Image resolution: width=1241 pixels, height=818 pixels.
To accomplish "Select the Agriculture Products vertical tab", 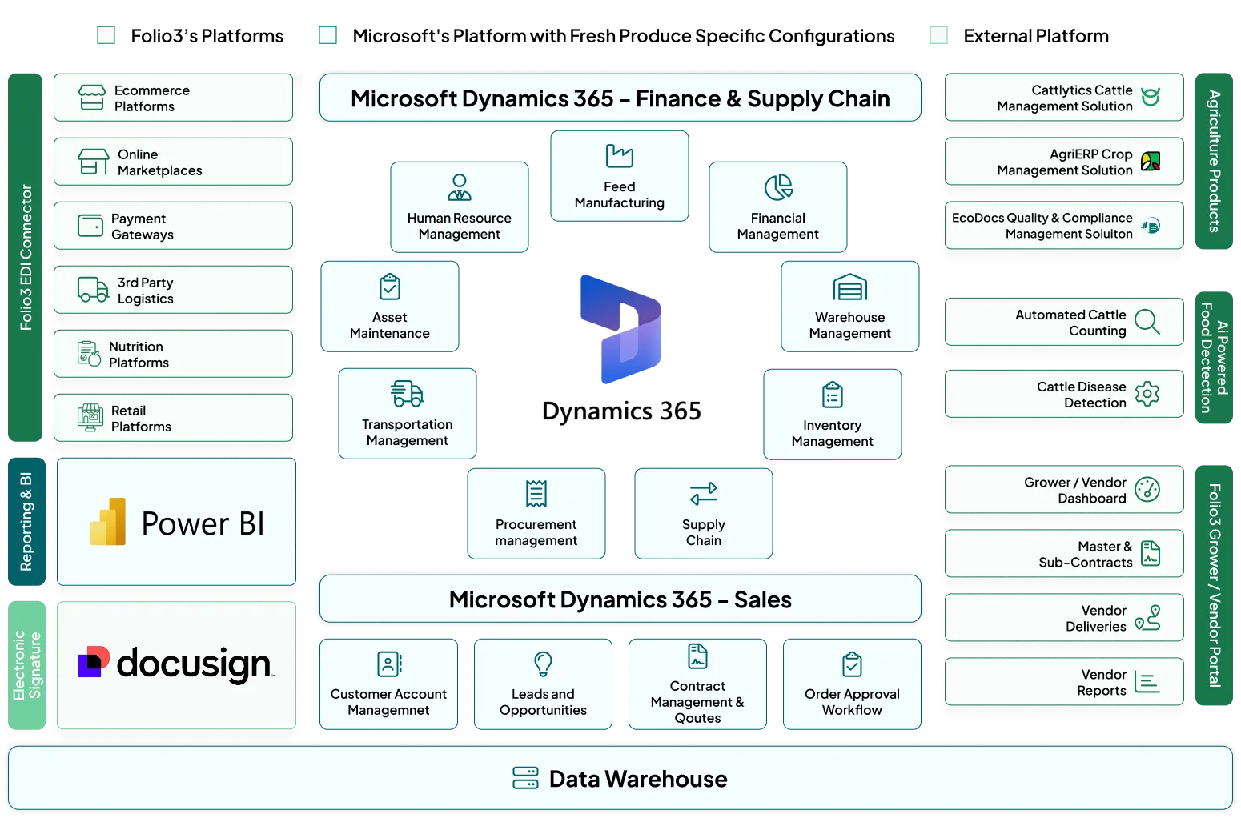I will click(x=1213, y=161).
